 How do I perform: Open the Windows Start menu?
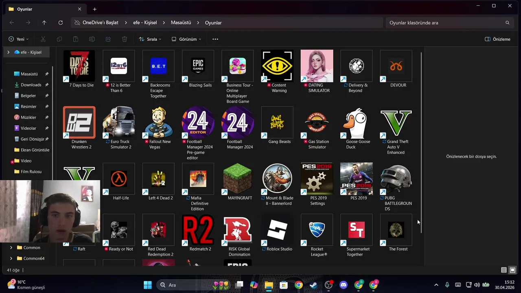click(x=148, y=285)
